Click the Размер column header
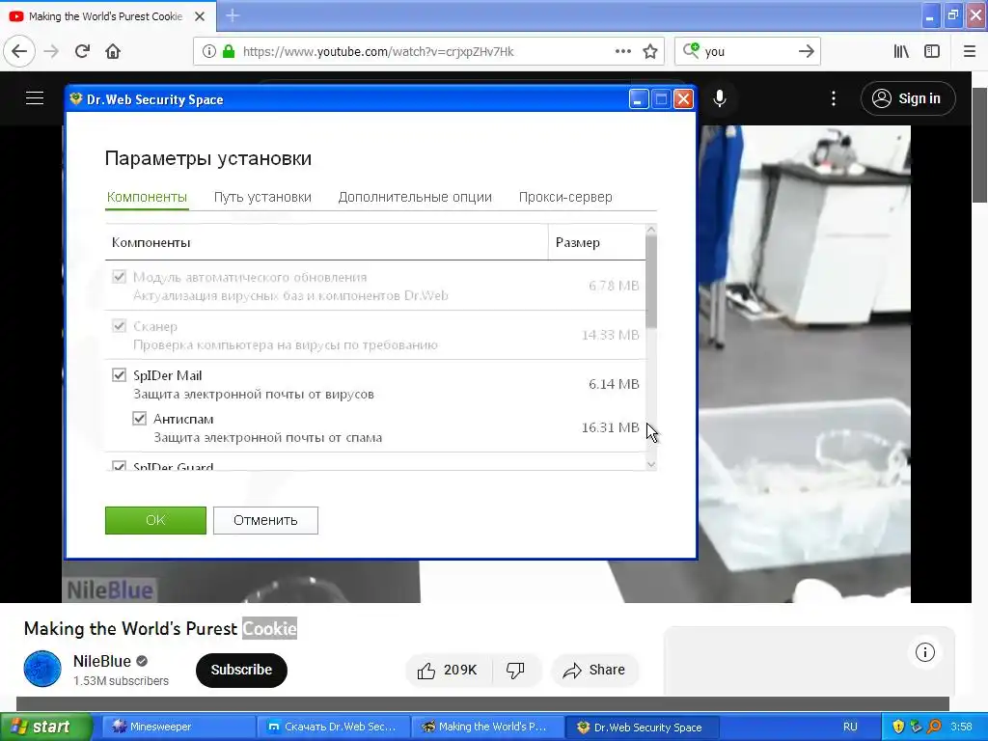This screenshot has width=988, height=741. tap(596, 242)
